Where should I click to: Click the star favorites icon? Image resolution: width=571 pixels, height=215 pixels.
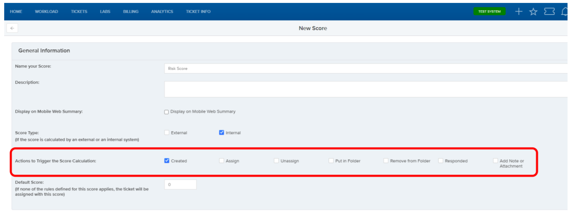533,12
